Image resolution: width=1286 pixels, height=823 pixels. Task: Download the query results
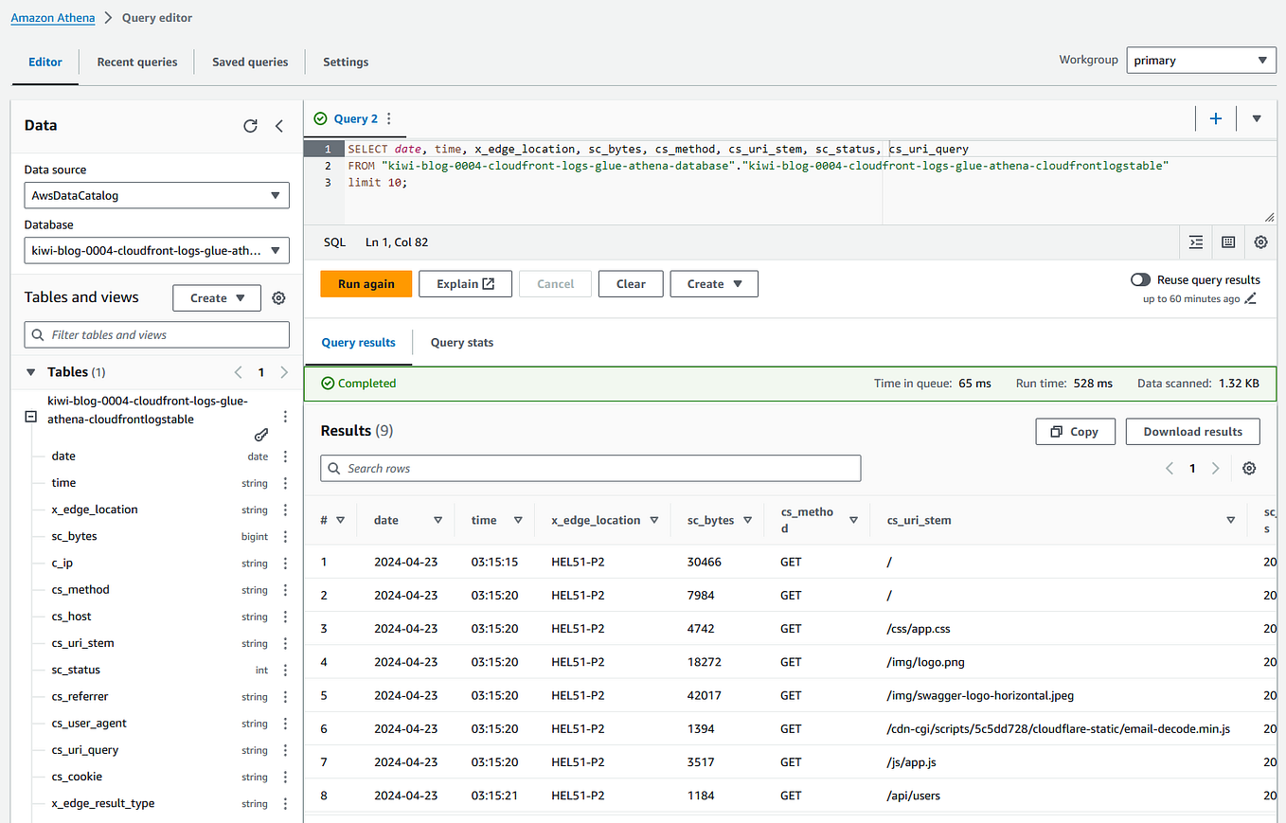point(1192,431)
